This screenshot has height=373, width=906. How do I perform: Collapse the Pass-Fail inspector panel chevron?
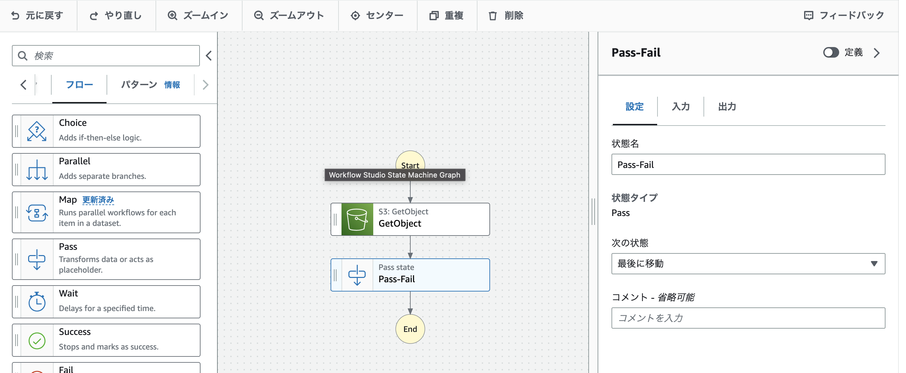pos(877,53)
